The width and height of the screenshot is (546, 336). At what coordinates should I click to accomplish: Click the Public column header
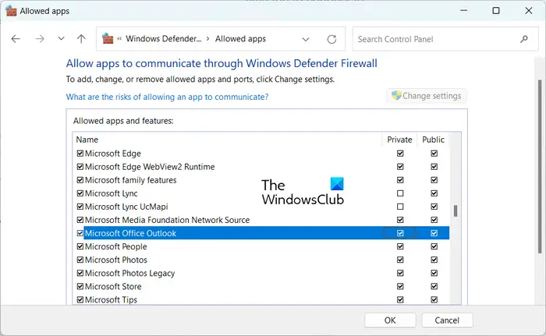(433, 140)
